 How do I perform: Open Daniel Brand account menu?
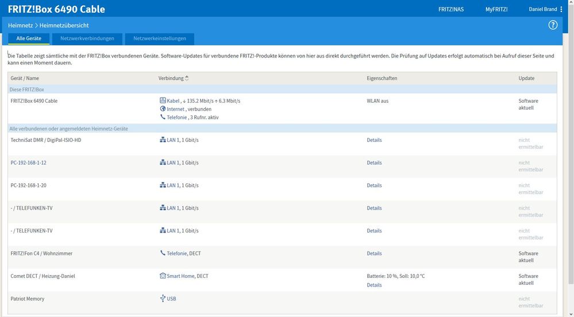(543, 9)
